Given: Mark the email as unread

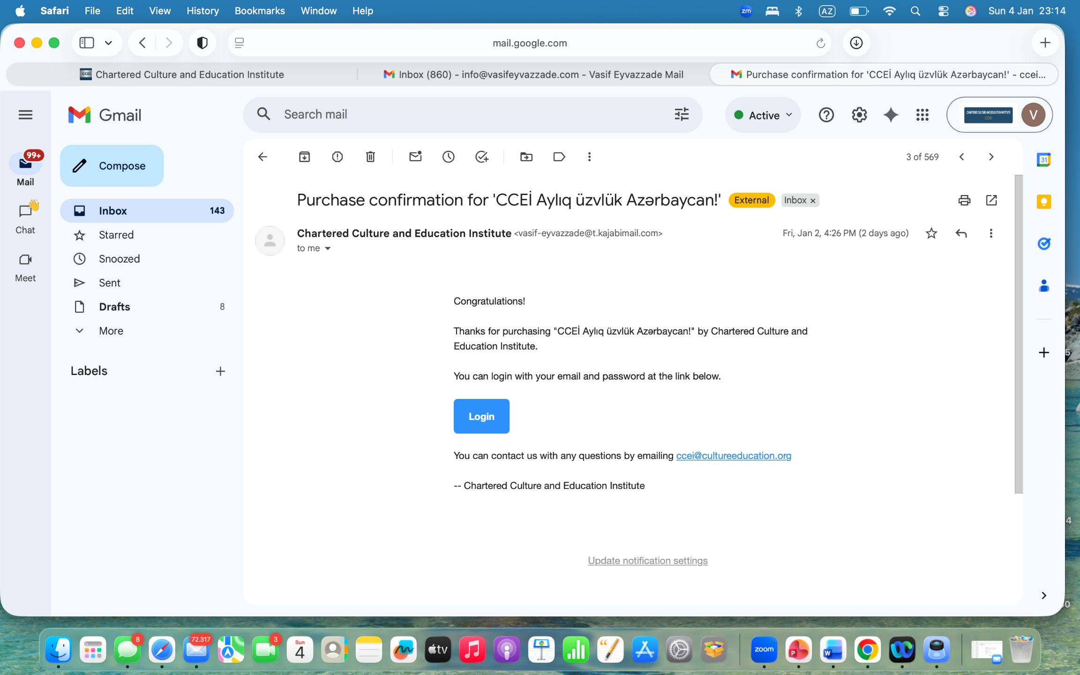Looking at the screenshot, I should coord(415,157).
